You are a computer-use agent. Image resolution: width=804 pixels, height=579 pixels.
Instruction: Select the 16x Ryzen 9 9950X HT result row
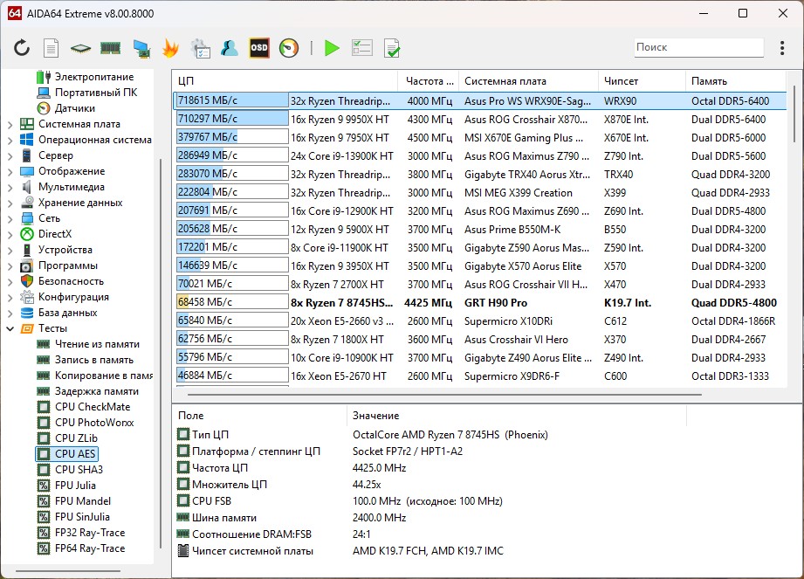tap(340, 119)
